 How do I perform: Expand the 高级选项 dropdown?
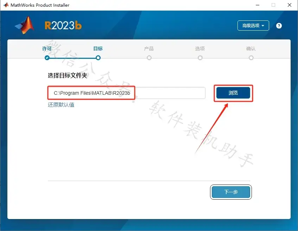[x=253, y=25]
